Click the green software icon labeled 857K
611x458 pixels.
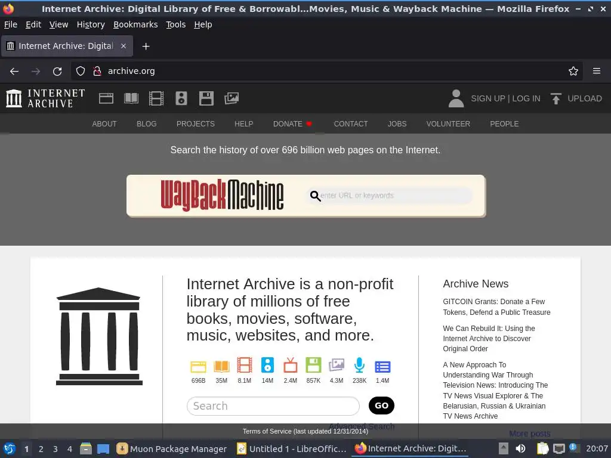pos(313,366)
